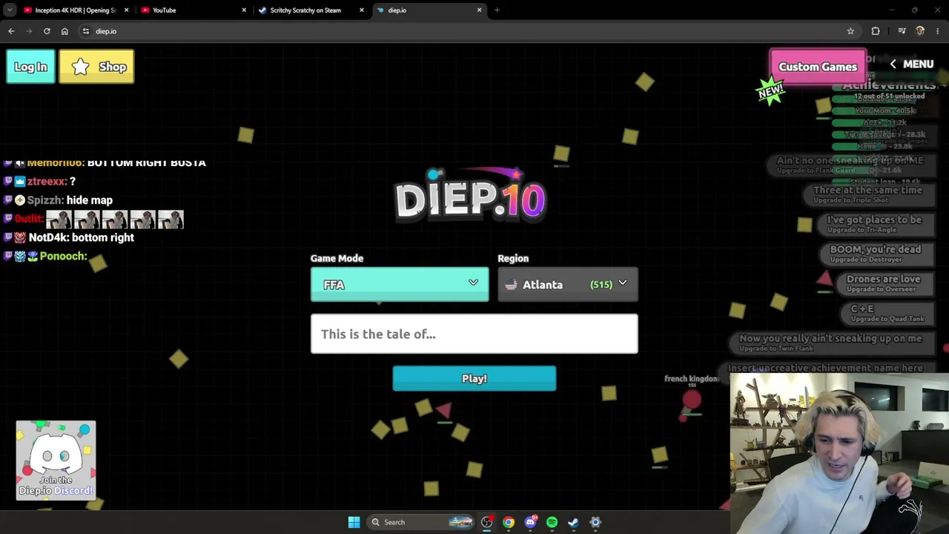View site information for diep.io
Screen dimensions: 949x534
click(86, 31)
